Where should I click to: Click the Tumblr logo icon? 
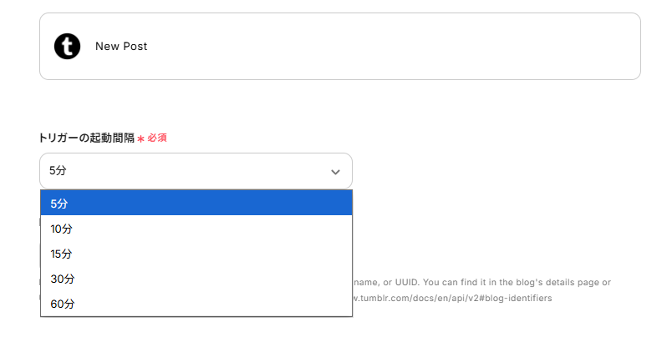pos(67,47)
